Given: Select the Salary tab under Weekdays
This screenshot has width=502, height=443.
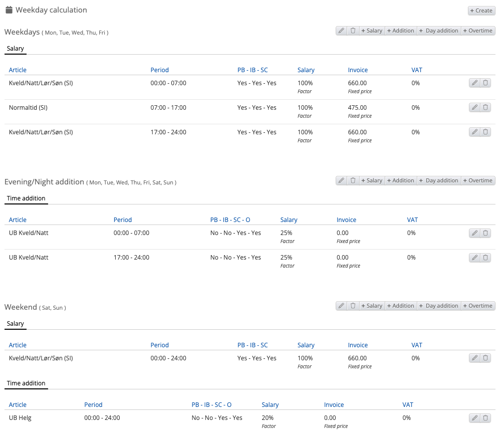Looking at the screenshot, I should 16,49.
